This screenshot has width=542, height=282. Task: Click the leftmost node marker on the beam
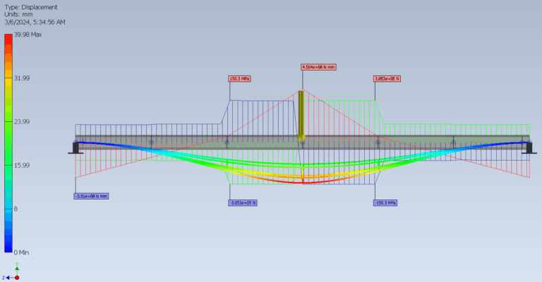(x=151, y=142)
